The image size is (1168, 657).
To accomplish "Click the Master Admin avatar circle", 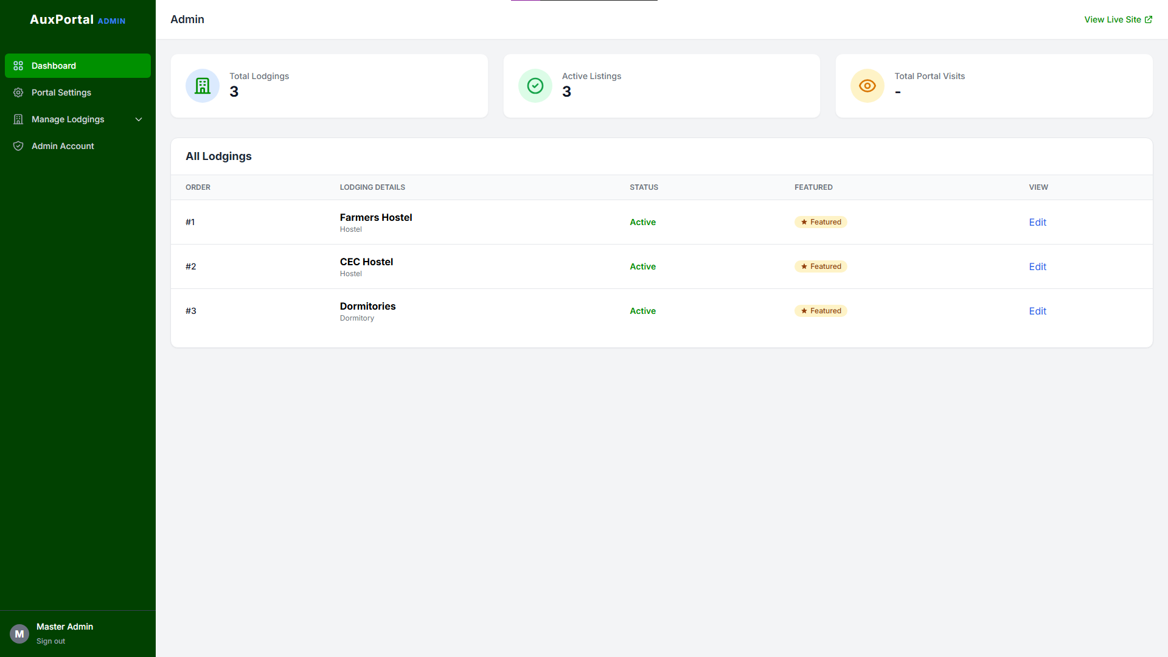I will [19, 634].
